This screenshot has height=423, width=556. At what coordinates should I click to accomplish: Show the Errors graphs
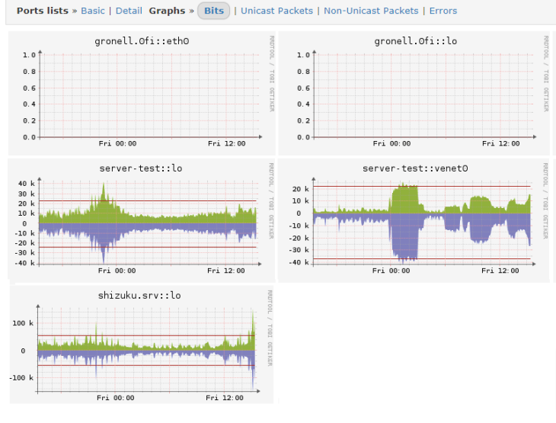click(443, 11)
